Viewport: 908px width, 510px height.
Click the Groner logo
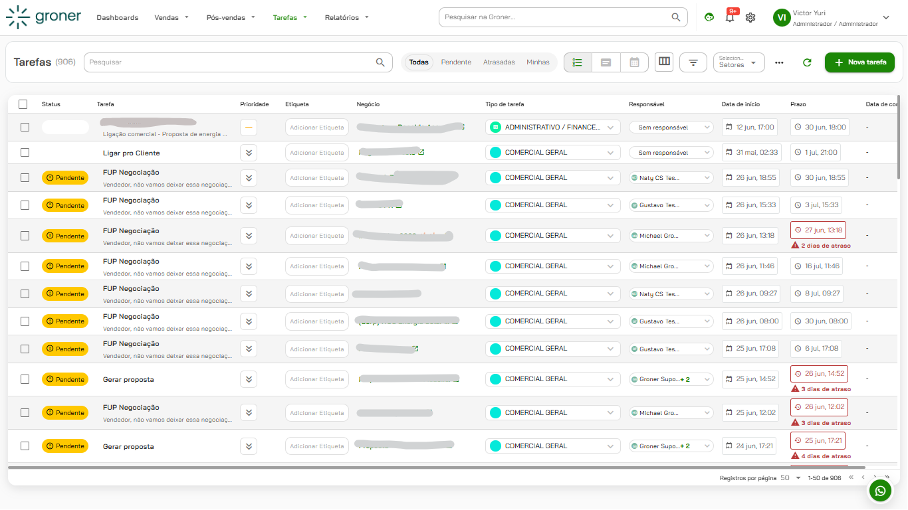pos(43,17)
